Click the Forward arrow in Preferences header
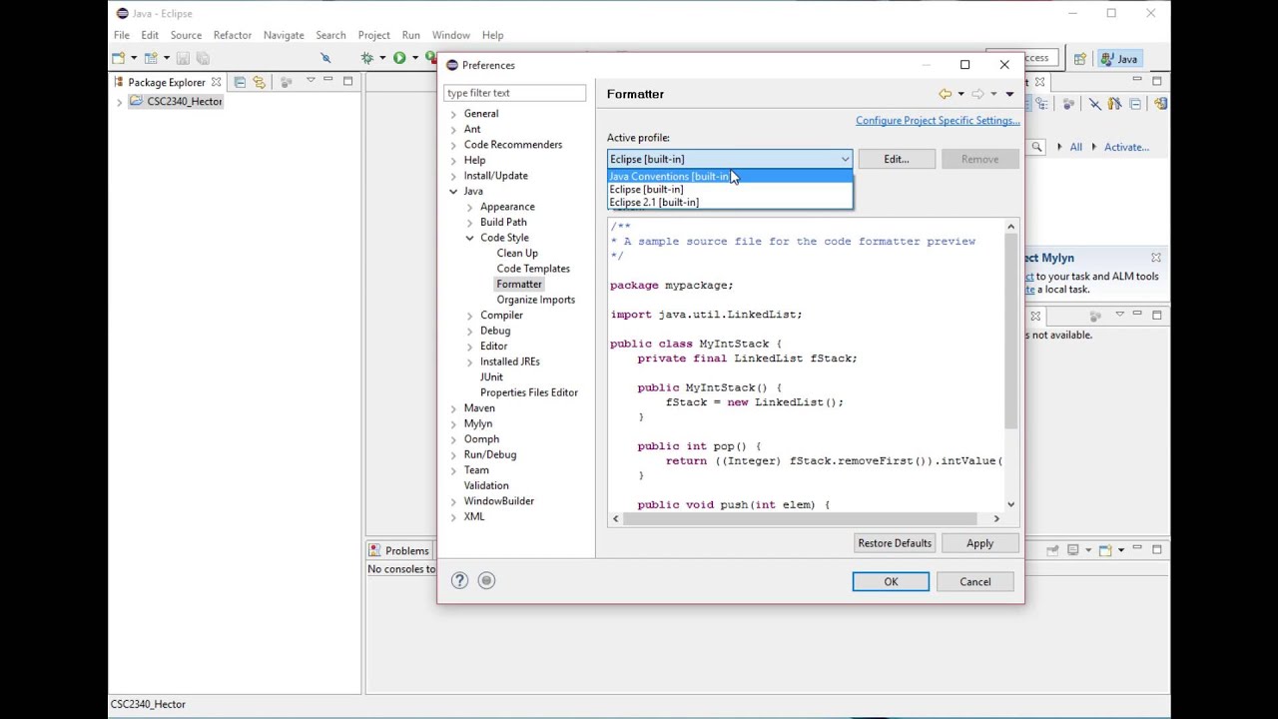The image size is (1278, 719). 977,94
